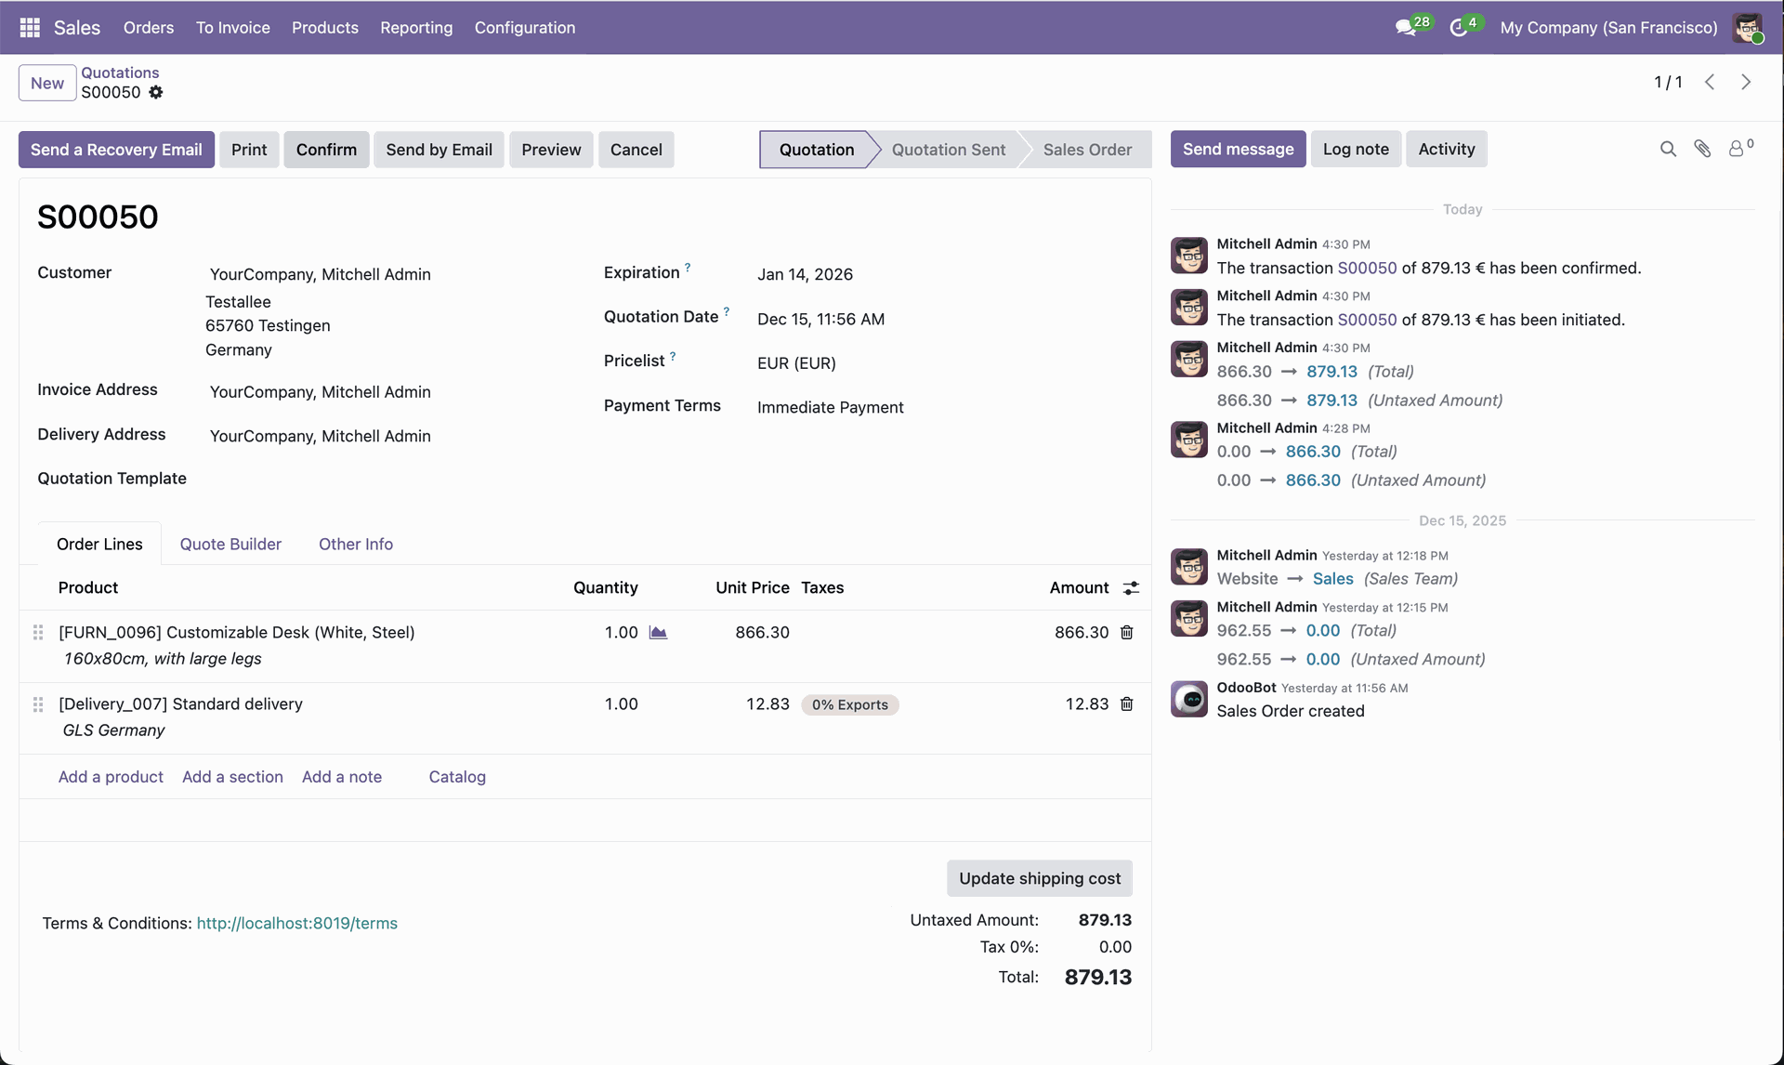Open the Reporting menu
This screenshot has width=1784, height=1065.
(416, 28)
